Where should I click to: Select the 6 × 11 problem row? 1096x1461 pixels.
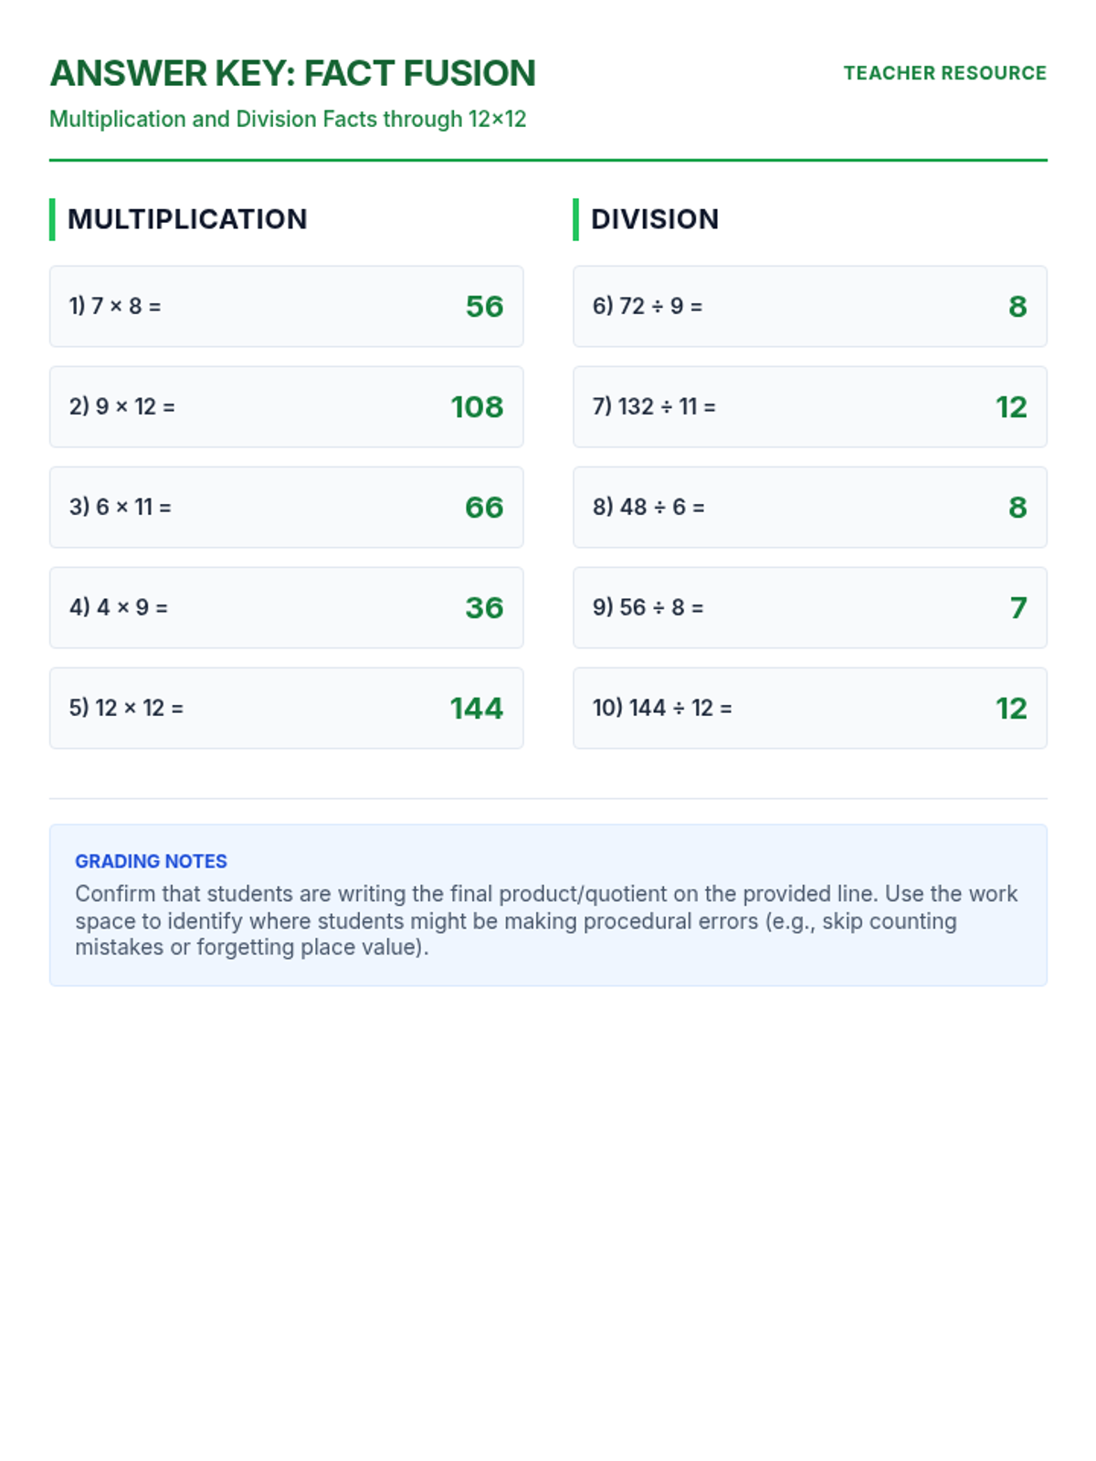pos(286,507)
